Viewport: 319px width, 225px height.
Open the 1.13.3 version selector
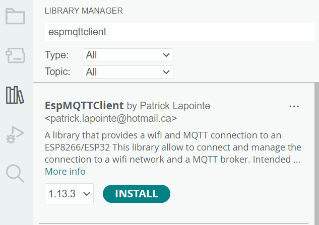70,194
